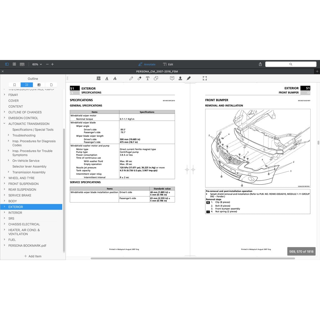
Task: Select the highlight text tool
Action: pos(99,78)
